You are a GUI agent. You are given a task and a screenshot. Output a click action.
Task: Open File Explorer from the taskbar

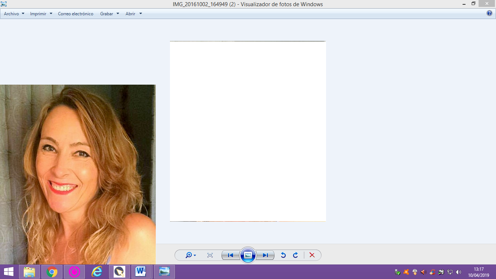pos(29,272)
